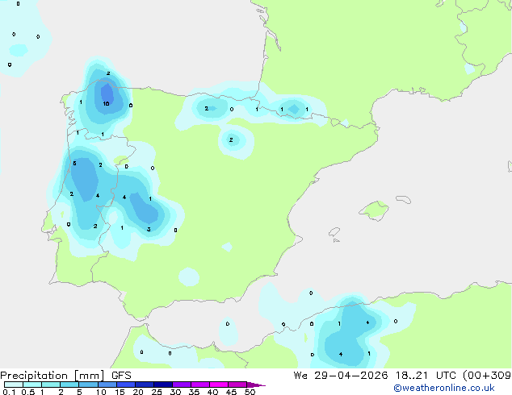Click the legend scale label '50'

click(250, 392)
